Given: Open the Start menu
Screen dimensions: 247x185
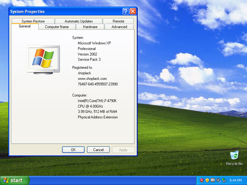Looking at the screenshot, I should point(15,180).
